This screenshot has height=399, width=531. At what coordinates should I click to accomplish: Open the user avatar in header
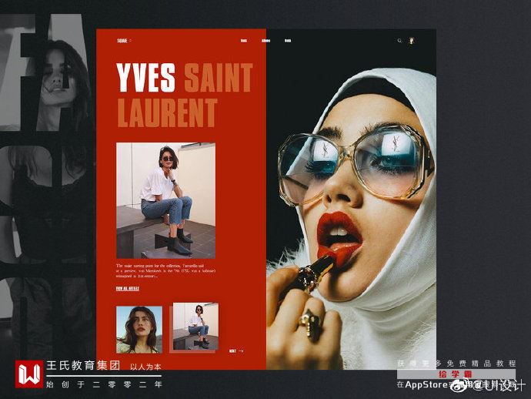point(412,41)
